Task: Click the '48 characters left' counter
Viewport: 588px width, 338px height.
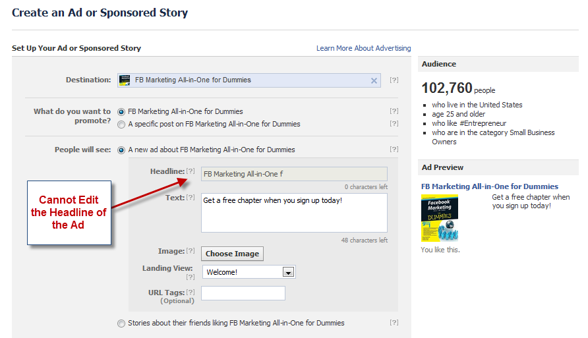Action: tap(364, 240)
